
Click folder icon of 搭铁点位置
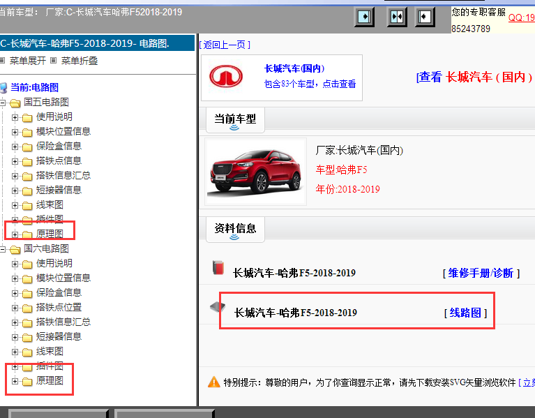click(x=27, y=308)
